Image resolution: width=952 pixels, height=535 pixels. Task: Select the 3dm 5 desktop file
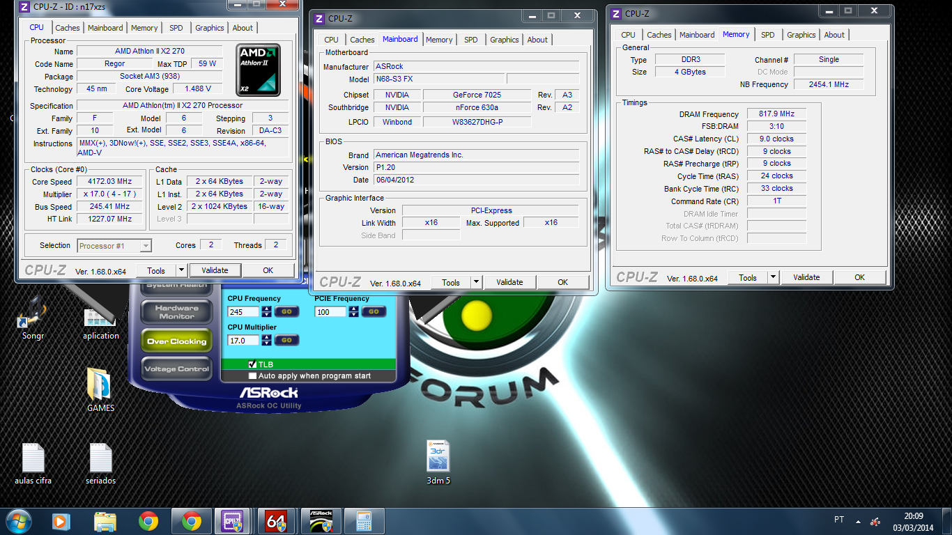(438, 462)
